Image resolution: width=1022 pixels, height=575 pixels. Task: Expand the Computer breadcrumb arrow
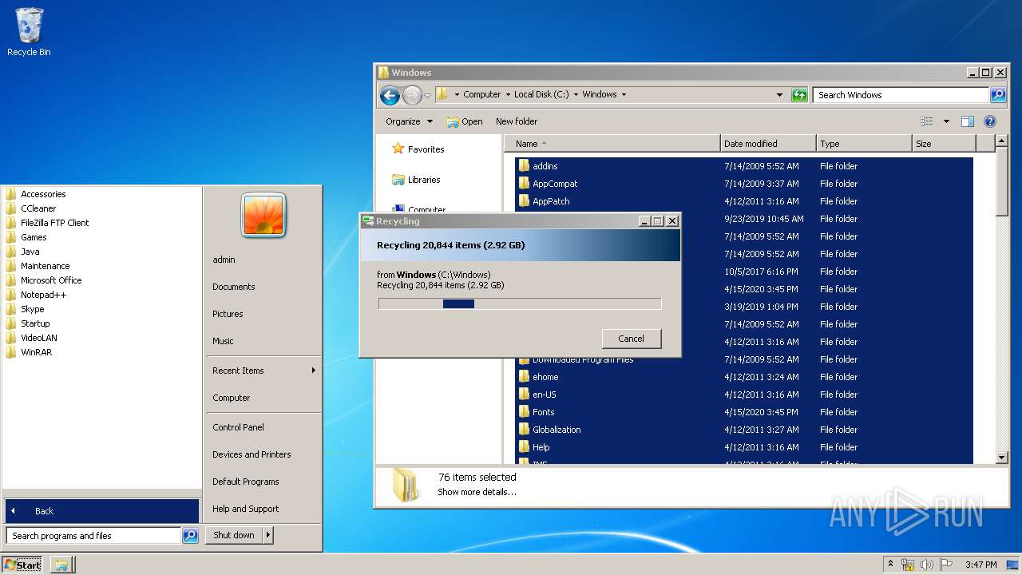pos(508,94)
